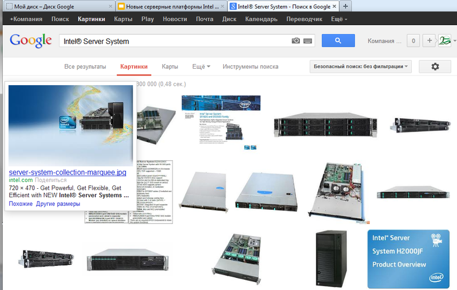
Task: Click the Google logo
Action: pyautogui.click(x=31, y=41)
